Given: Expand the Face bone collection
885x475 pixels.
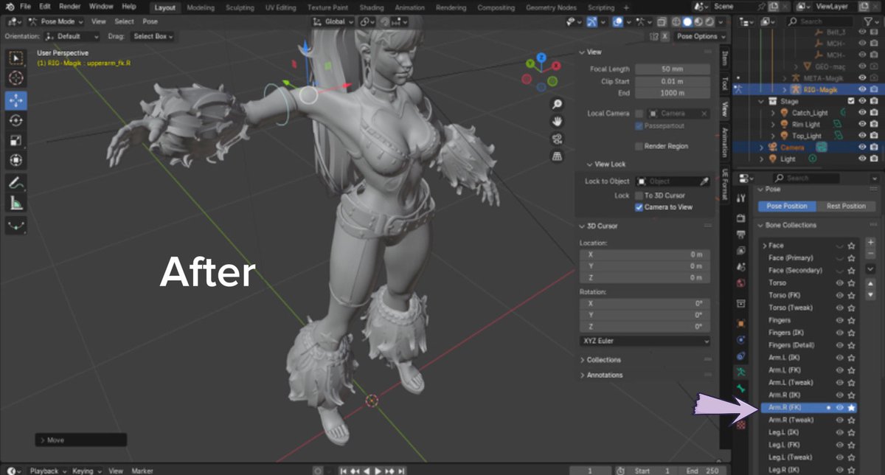Looking at the screenshot, I should pos(764,245).
